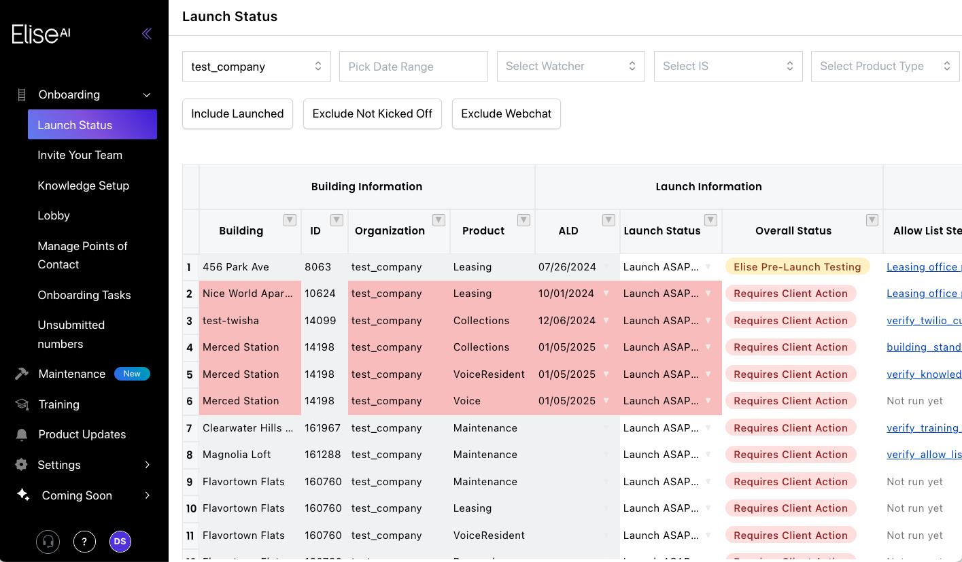Viewport: 962px width, 562px height.
Task: Click the Settings gear icon
Action: [x=22, y=465]
